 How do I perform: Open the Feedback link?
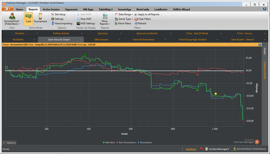(x=191, y=149)
